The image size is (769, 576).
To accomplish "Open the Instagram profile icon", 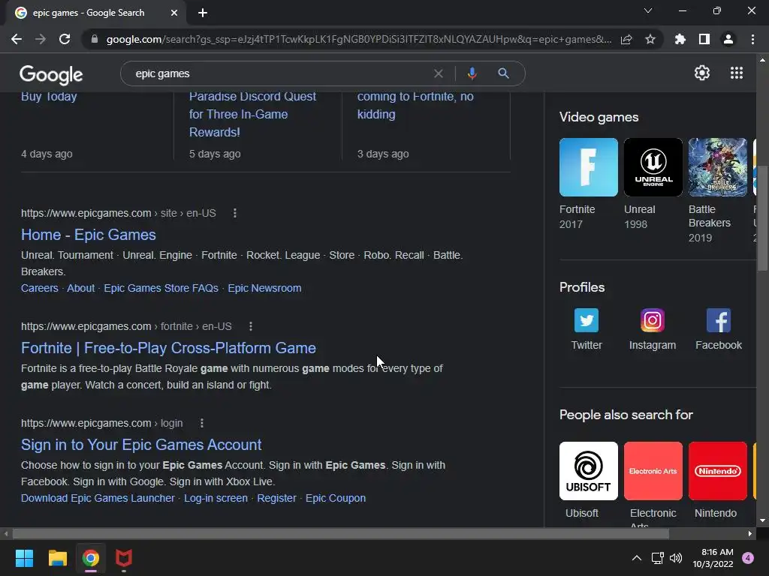I will click(653, 320).
